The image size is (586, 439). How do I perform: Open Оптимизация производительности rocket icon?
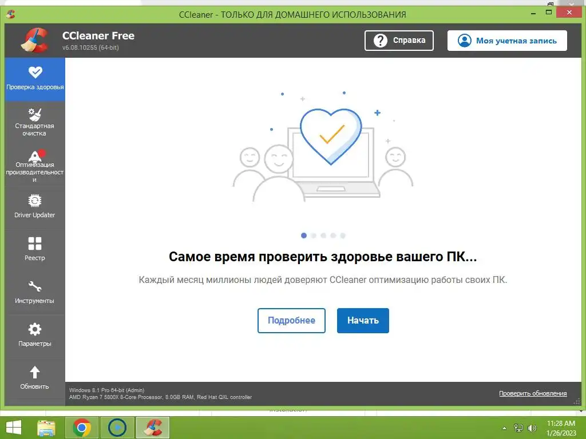click(x=35, y=155)
